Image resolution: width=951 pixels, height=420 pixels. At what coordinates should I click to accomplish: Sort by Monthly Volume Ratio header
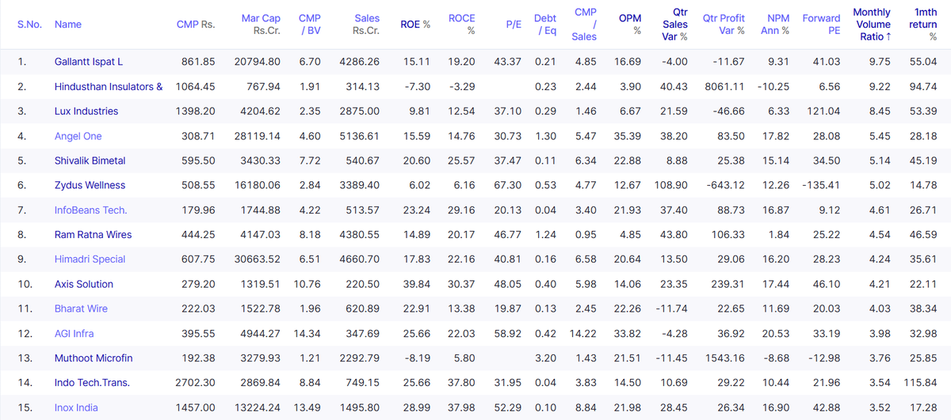pyautogui.click(x=872, y=25)
